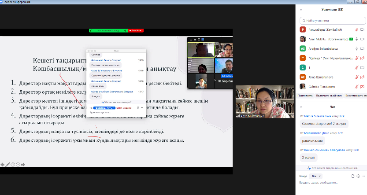Toggle microphone for participant named 1

[356, 67]
